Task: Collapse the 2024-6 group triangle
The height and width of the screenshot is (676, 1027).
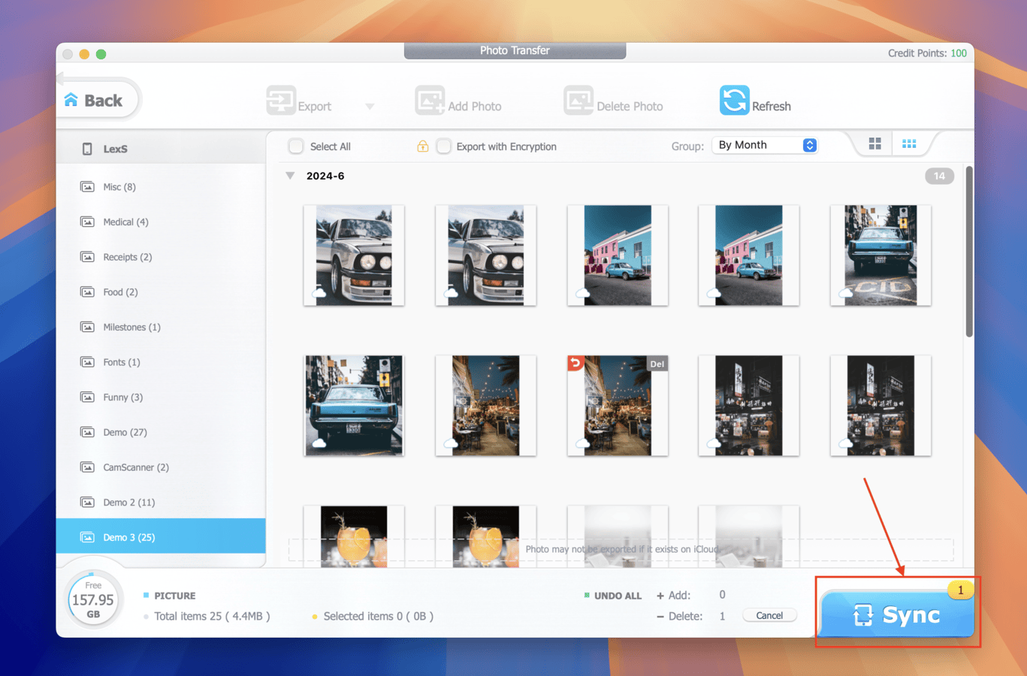Action: coord(290,176)
